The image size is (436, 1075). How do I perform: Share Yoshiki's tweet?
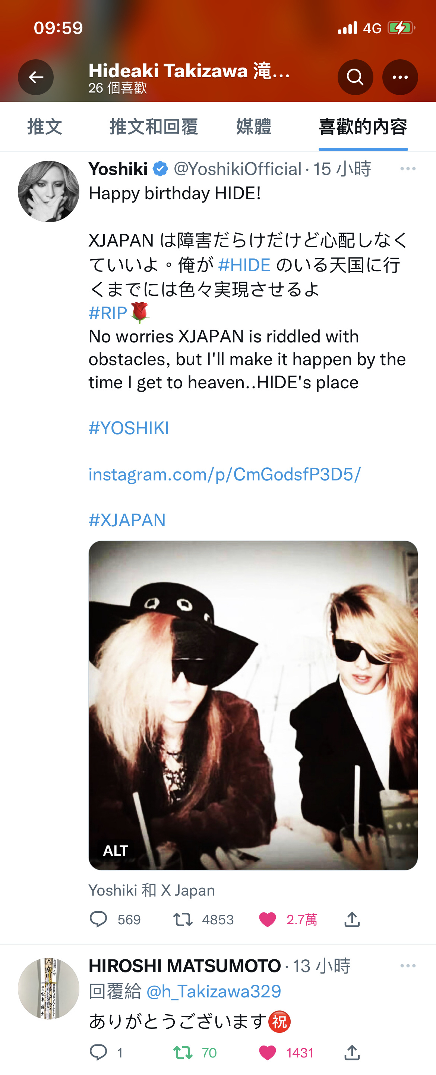352,919
